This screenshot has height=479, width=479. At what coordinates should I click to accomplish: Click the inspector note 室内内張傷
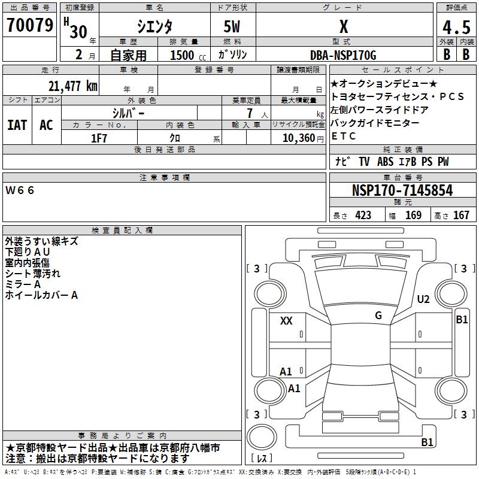[27, 263]
